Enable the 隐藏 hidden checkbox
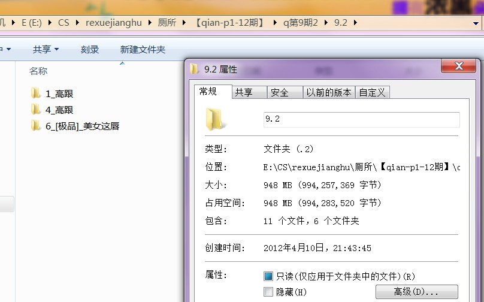Viewport: 484px width, 302px height. coord(268,292)
